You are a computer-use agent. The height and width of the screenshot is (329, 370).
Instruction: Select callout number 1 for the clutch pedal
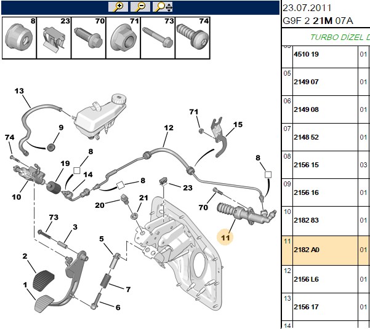25,285
